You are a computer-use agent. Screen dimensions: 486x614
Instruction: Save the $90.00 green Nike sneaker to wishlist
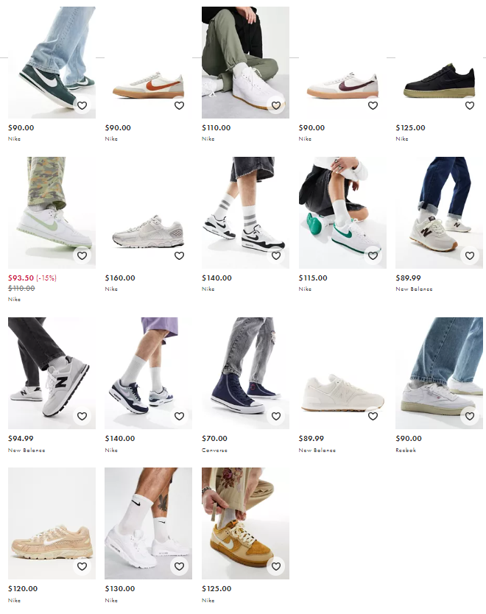82,105
